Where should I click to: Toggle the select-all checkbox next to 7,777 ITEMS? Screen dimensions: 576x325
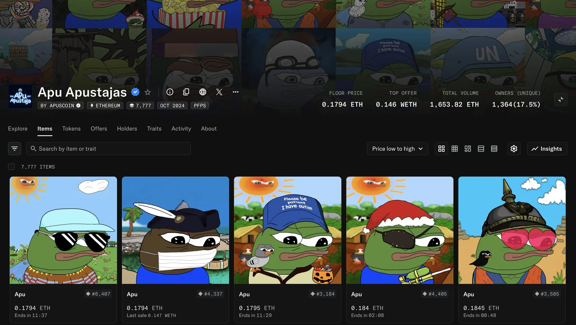coord(11,167)
